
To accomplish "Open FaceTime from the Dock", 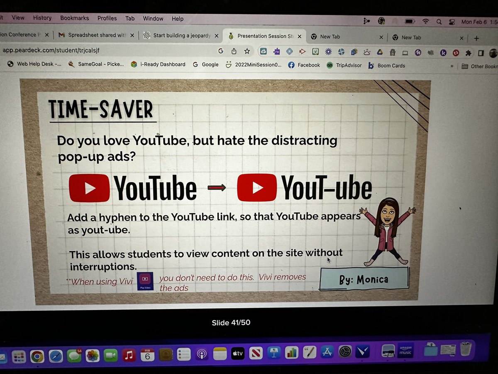I will [x=111, y=356].
